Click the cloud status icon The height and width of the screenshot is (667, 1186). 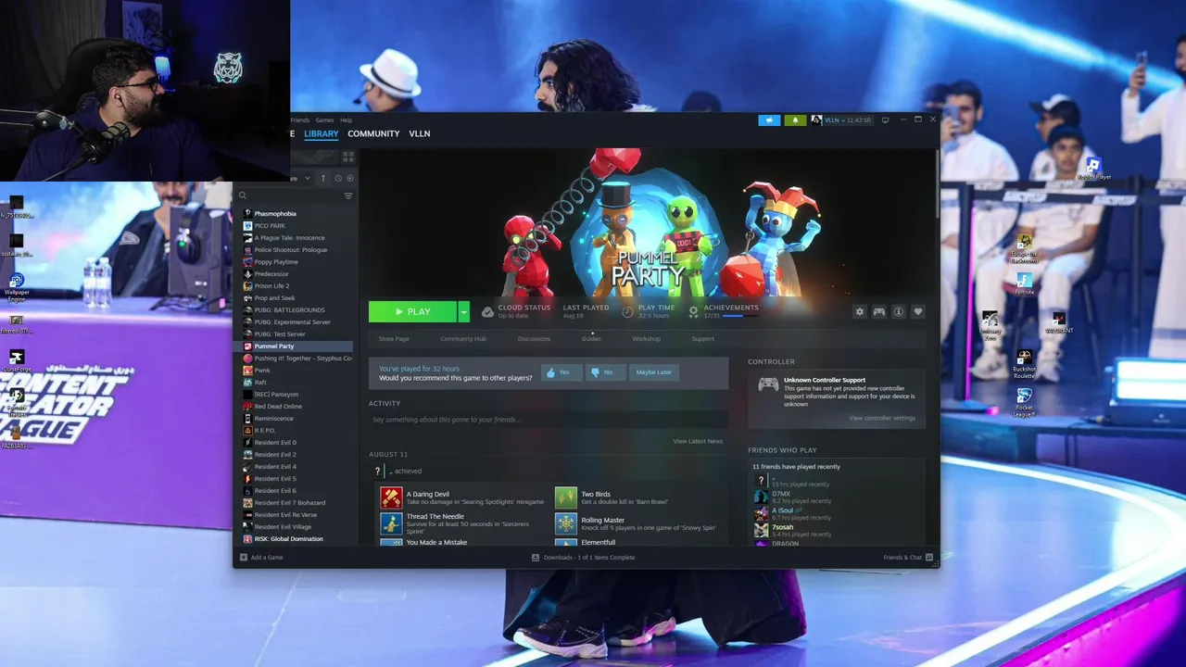point(487,312)
